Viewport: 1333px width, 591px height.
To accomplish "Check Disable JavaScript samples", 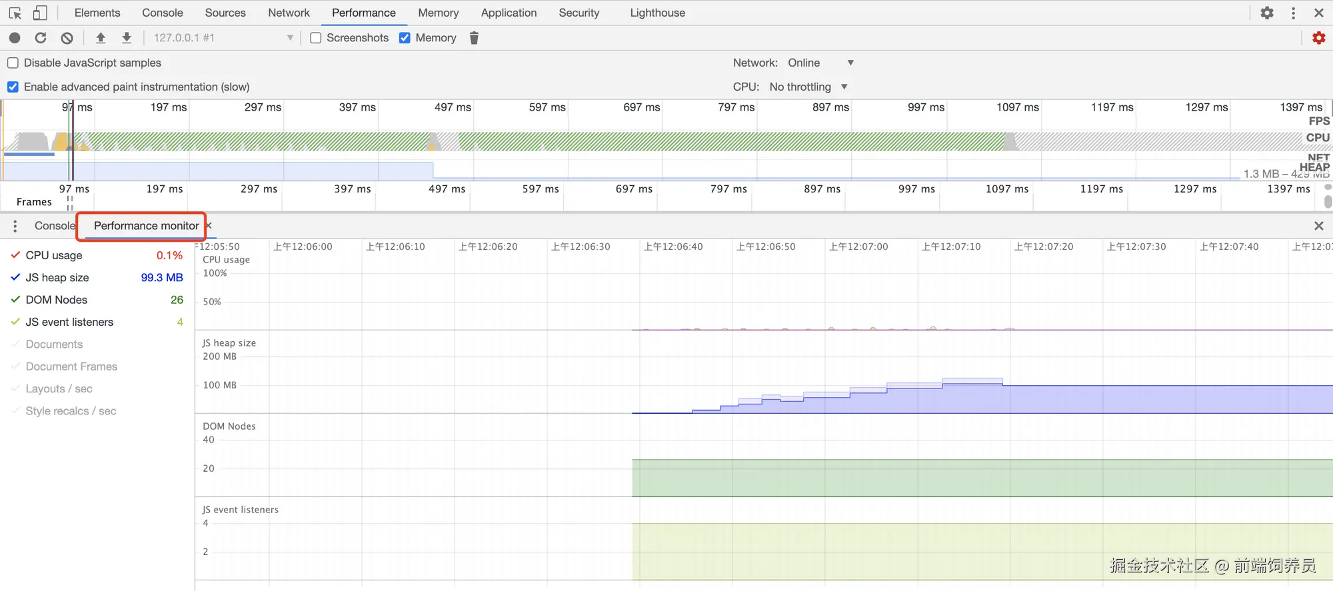I will 13,63.
